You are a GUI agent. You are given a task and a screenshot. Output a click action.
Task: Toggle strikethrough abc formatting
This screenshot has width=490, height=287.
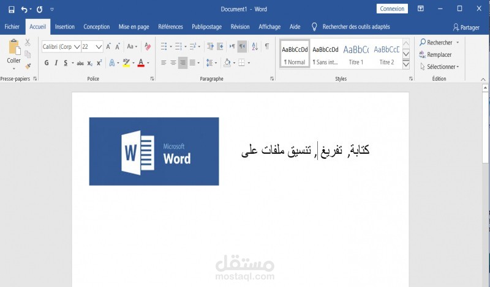tap(80, 64)
